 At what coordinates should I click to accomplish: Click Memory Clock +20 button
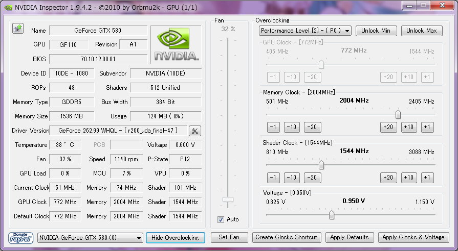(x=388, y=127)
